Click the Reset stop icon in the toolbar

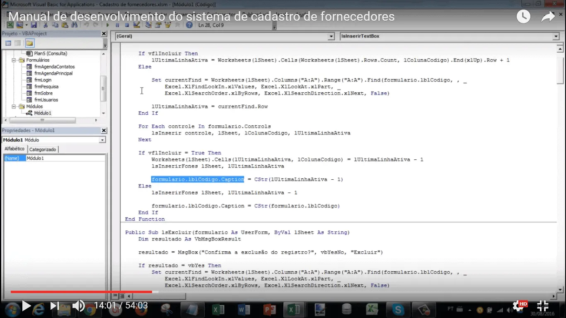(127, 25)
